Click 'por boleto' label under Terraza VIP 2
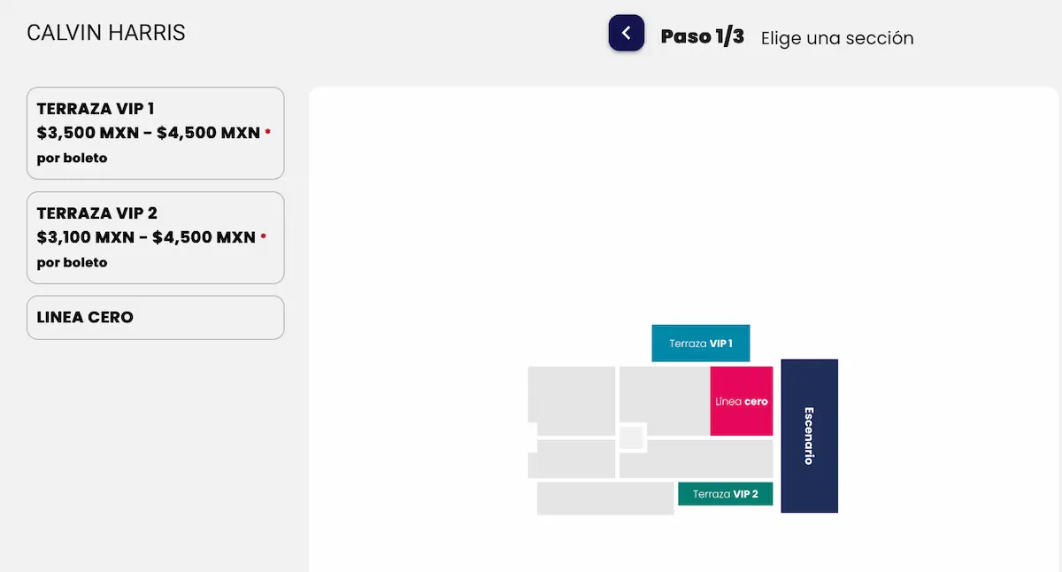 coord(72,262)
